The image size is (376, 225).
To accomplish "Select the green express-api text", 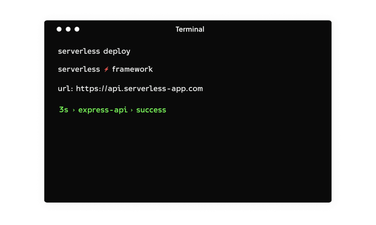I will tap(103, 110).
